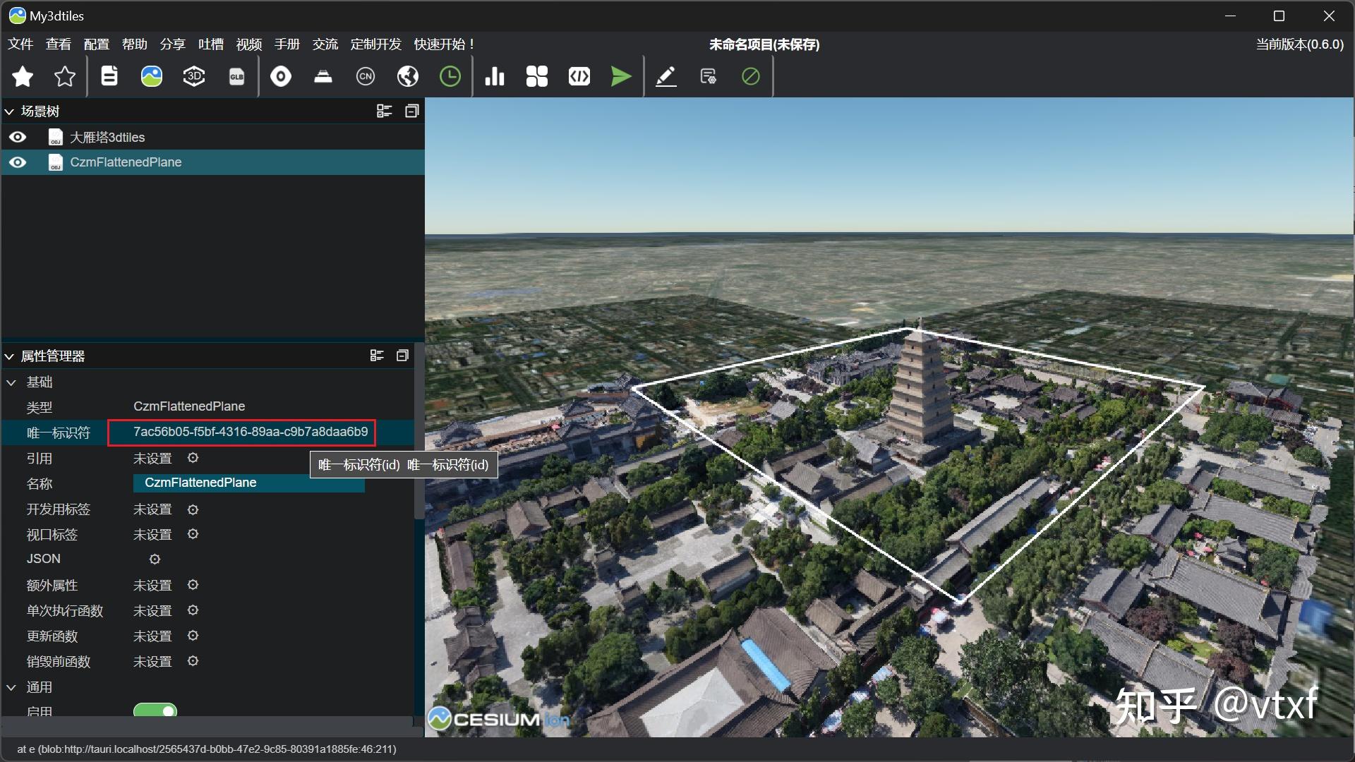The width and height of the screenshot is (1355, 762).
Task: Click the unique identifier value 7ac56b05
Action: (251, 432)
